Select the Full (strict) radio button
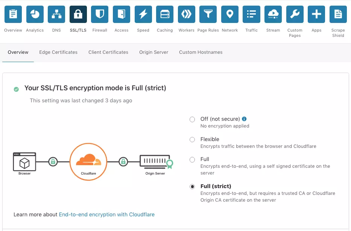351x231 pixels. [192, 187]
